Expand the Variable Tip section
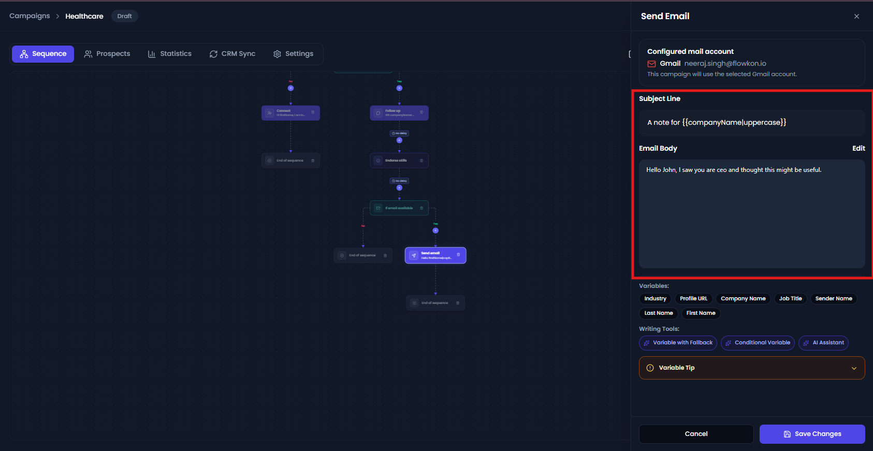 click(x=752, y=368)
